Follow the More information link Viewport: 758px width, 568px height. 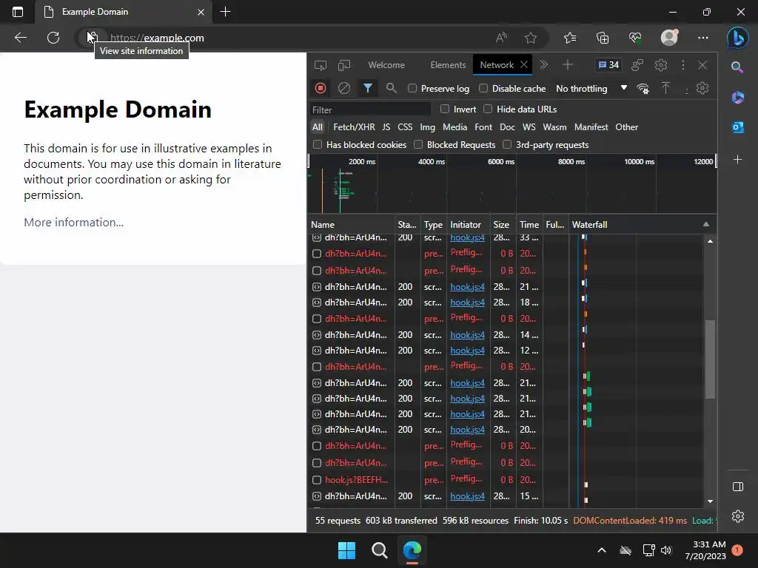(x=73, y=222)
